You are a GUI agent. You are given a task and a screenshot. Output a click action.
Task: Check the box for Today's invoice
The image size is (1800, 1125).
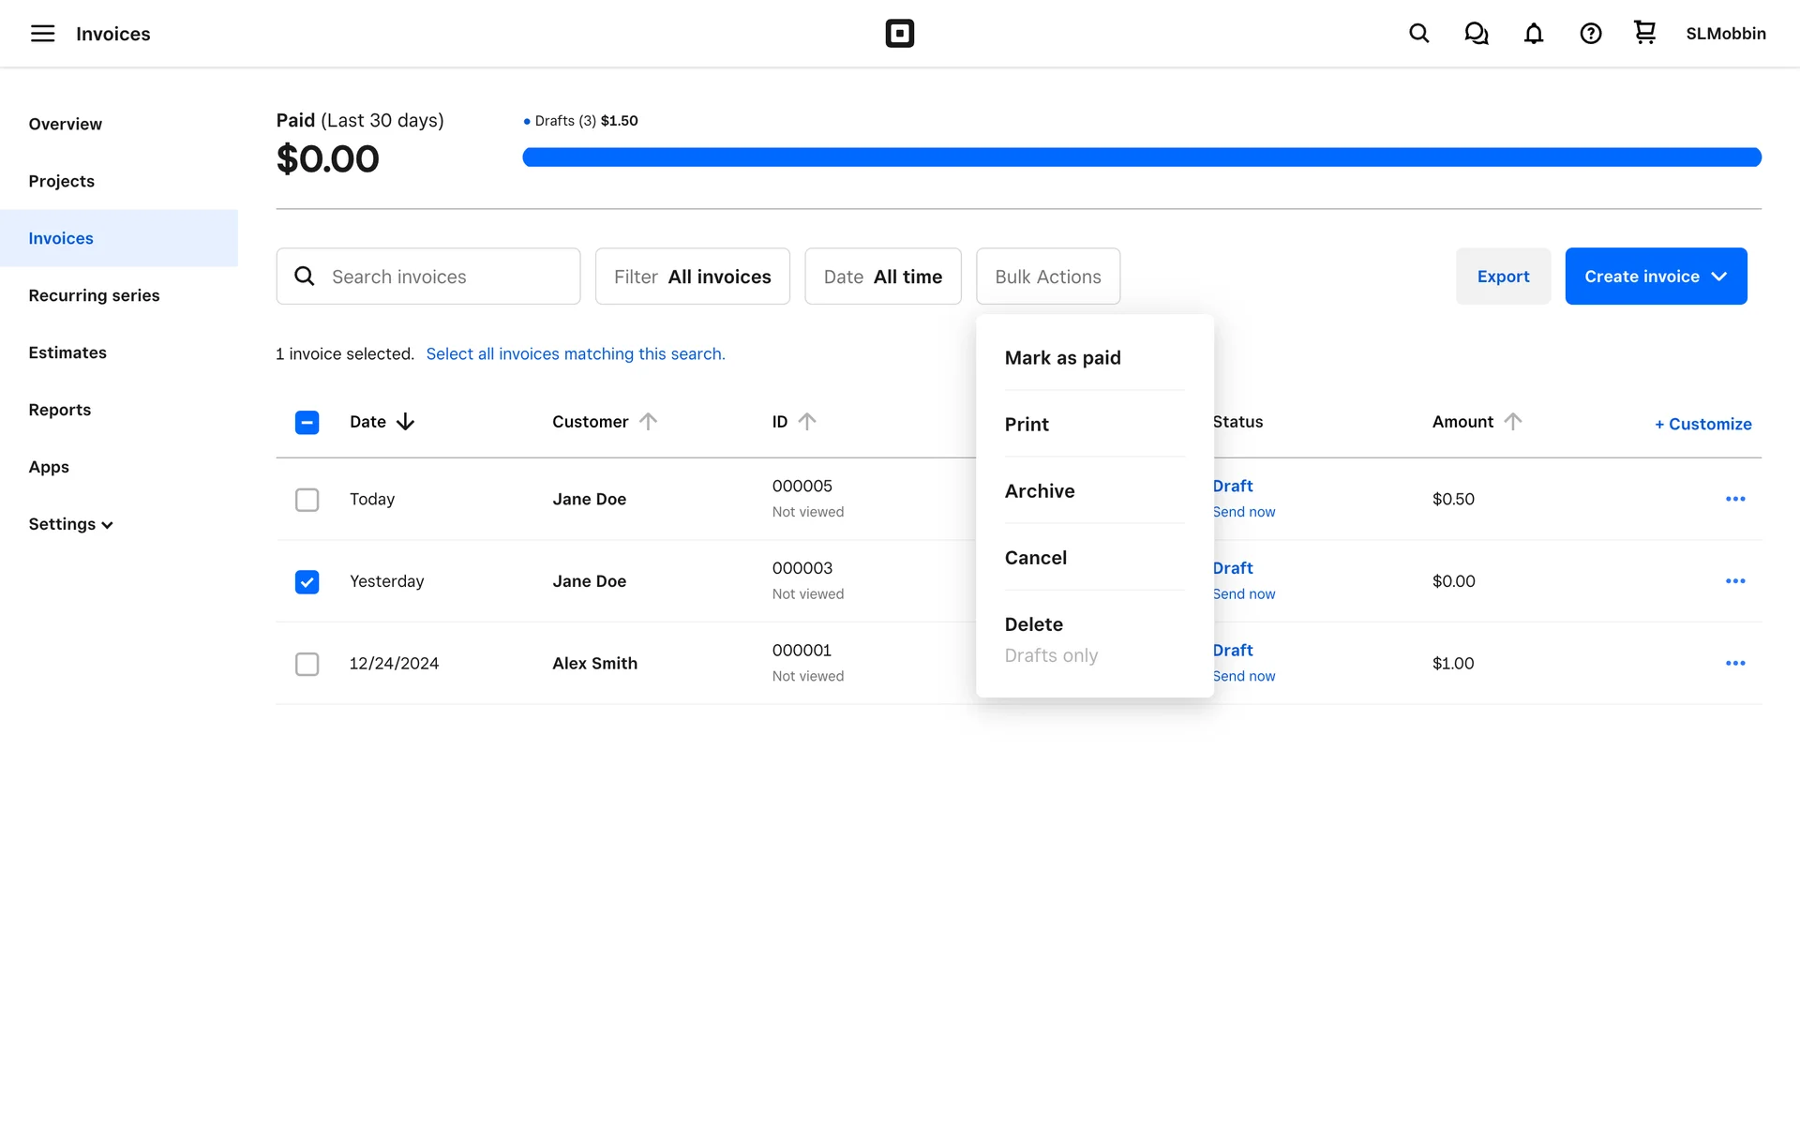click(307, 500)
